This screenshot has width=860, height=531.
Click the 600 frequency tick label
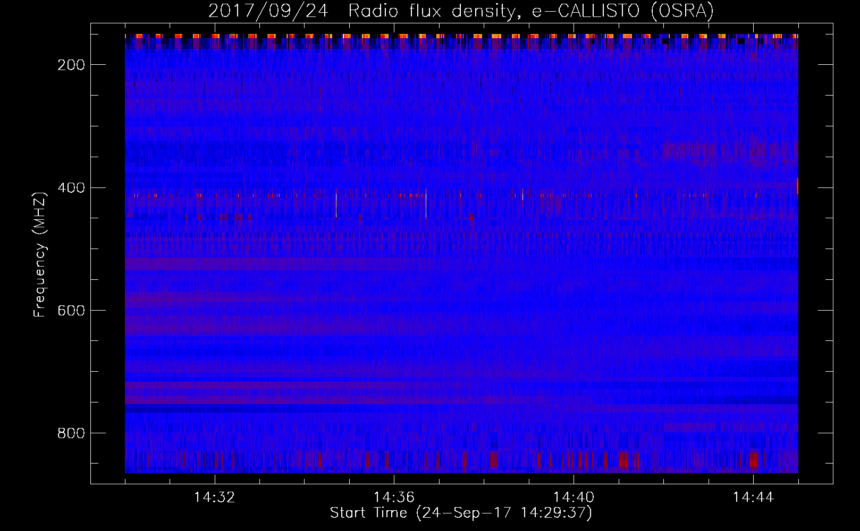coord(71,311)
